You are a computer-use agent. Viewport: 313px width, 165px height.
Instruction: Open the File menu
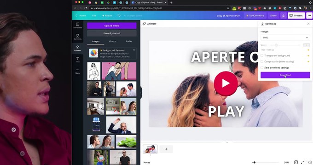coord(94,16)
